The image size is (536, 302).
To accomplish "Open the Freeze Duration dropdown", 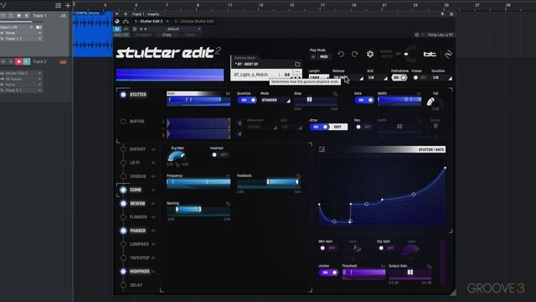I will 441,78.
